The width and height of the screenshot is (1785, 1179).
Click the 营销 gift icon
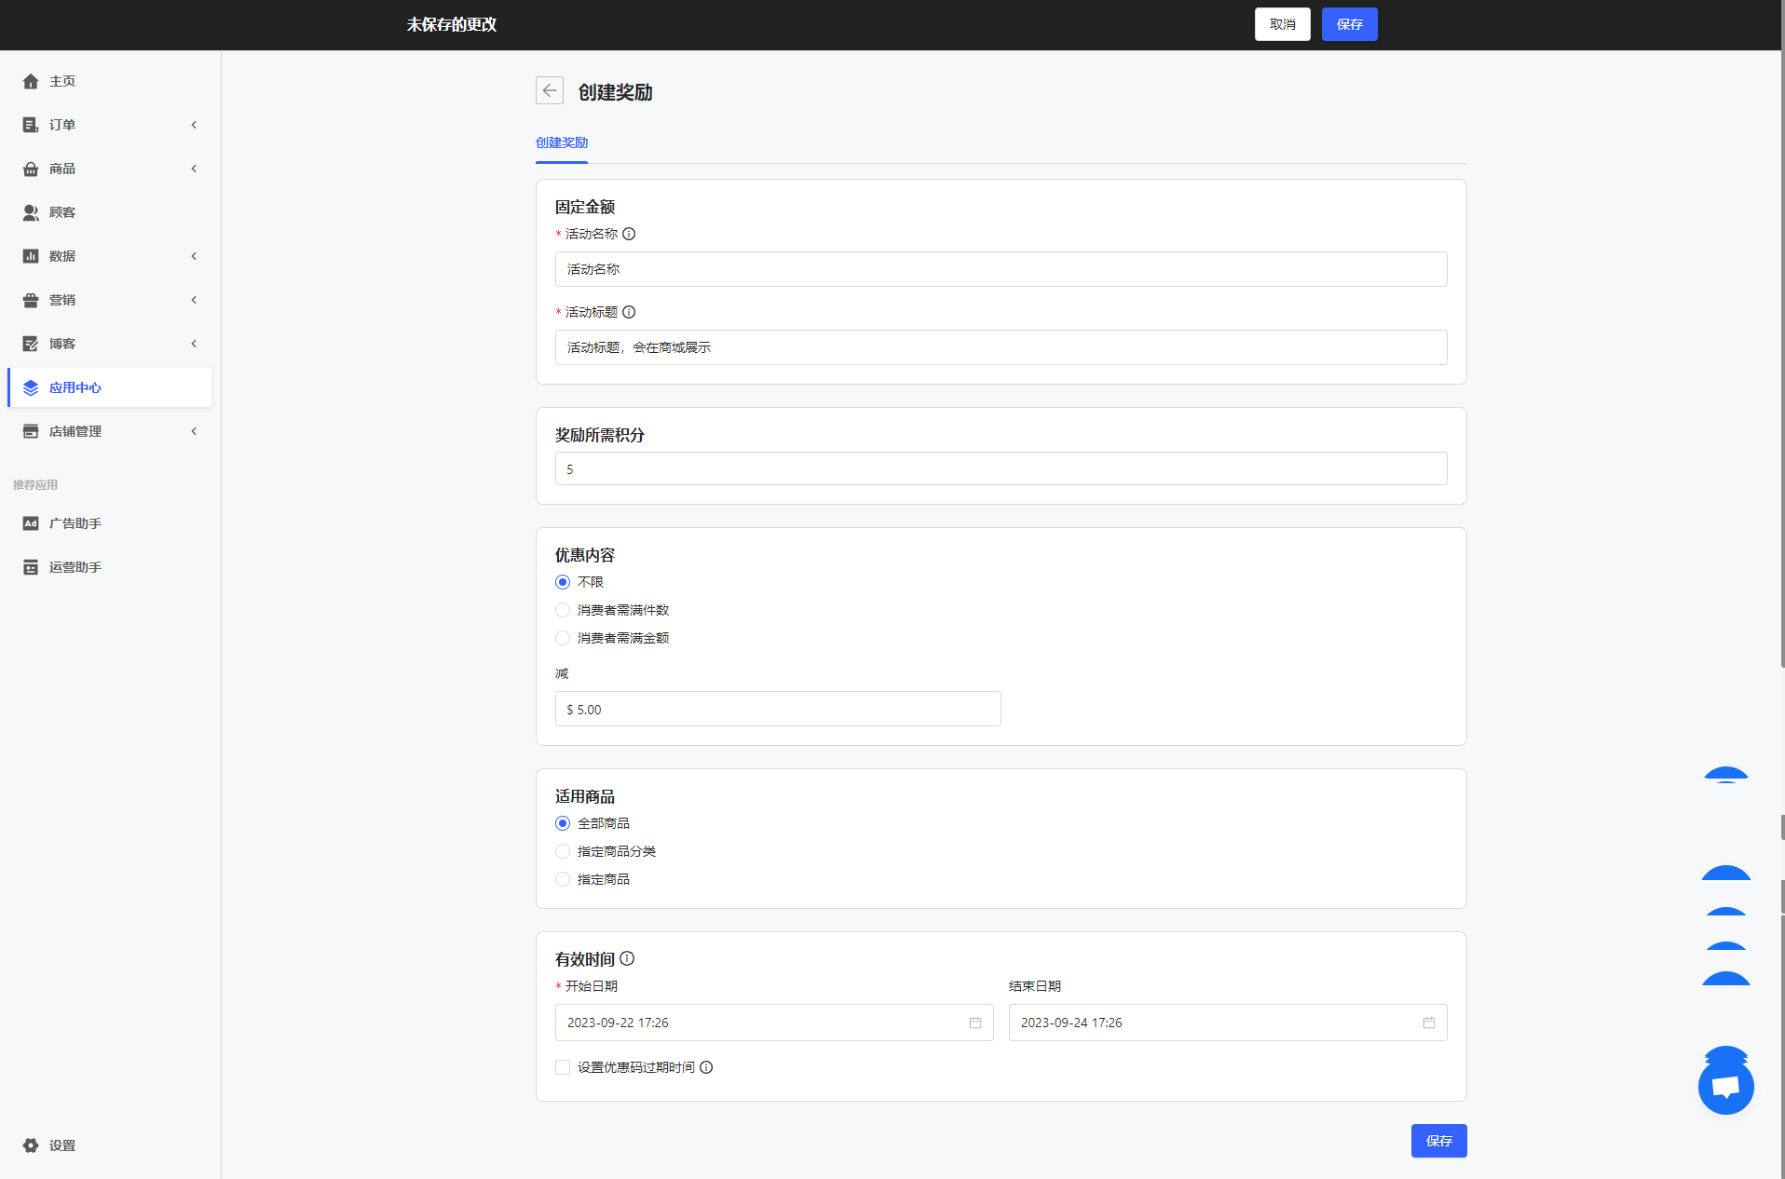click(x=31, y=300)
